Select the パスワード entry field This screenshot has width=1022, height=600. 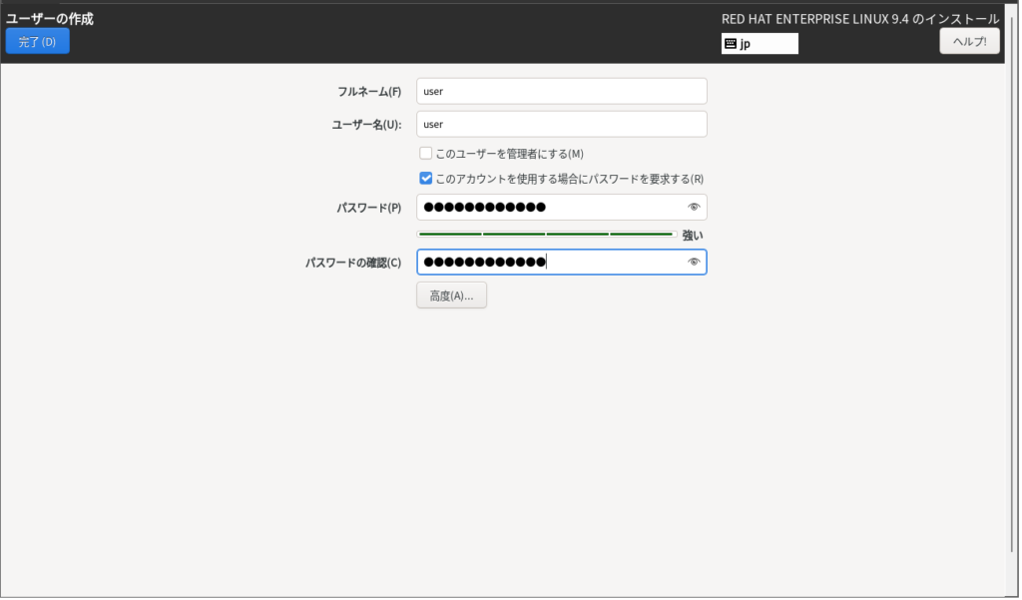pyautogui.click(x=551, y=208)
